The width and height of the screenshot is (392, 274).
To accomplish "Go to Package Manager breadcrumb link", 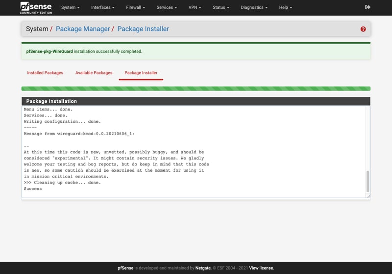I will [83, 29].
